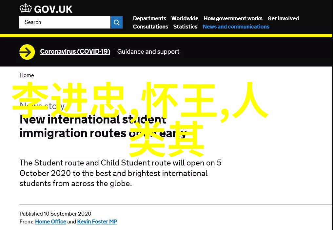Click the GOV.UK crown logo
Viewport: 333px width, 230px height.
[x=26, y=9]
